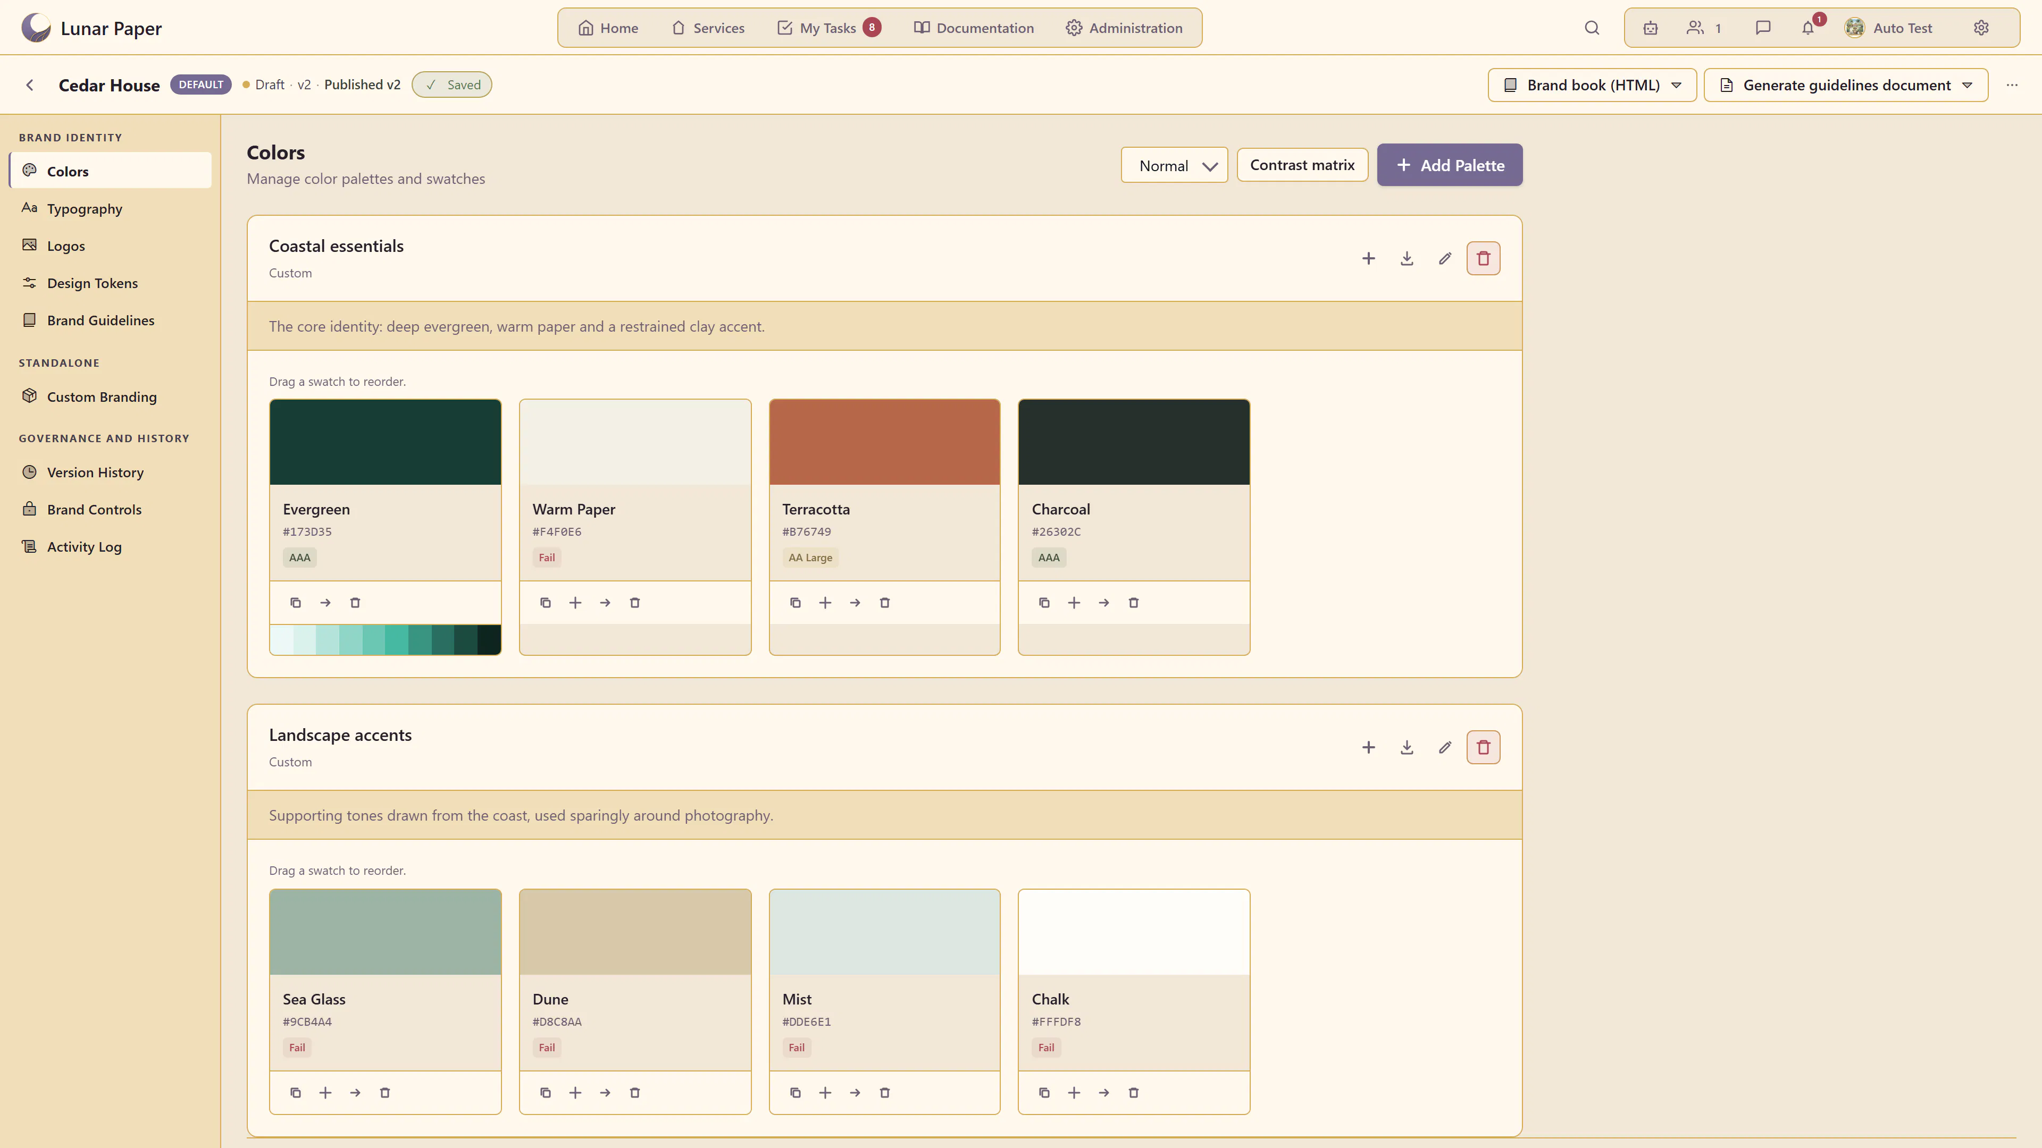Viewport: 2042px width, 1148px height.
Task: Open the Activity Log
Action: [x=110, y=547]
